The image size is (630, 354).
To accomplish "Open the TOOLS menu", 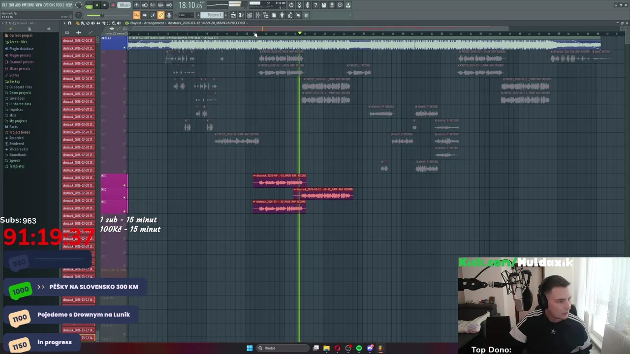I will [60, 5].
